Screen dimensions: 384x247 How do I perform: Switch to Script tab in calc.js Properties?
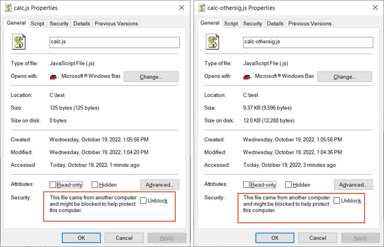(37, 23)
